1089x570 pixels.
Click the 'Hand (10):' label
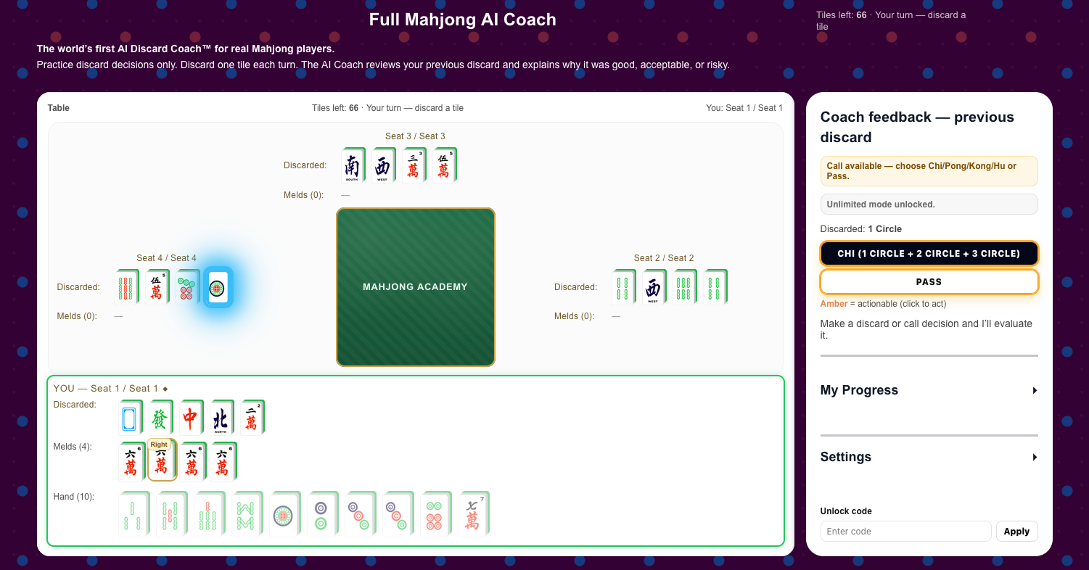74,497
